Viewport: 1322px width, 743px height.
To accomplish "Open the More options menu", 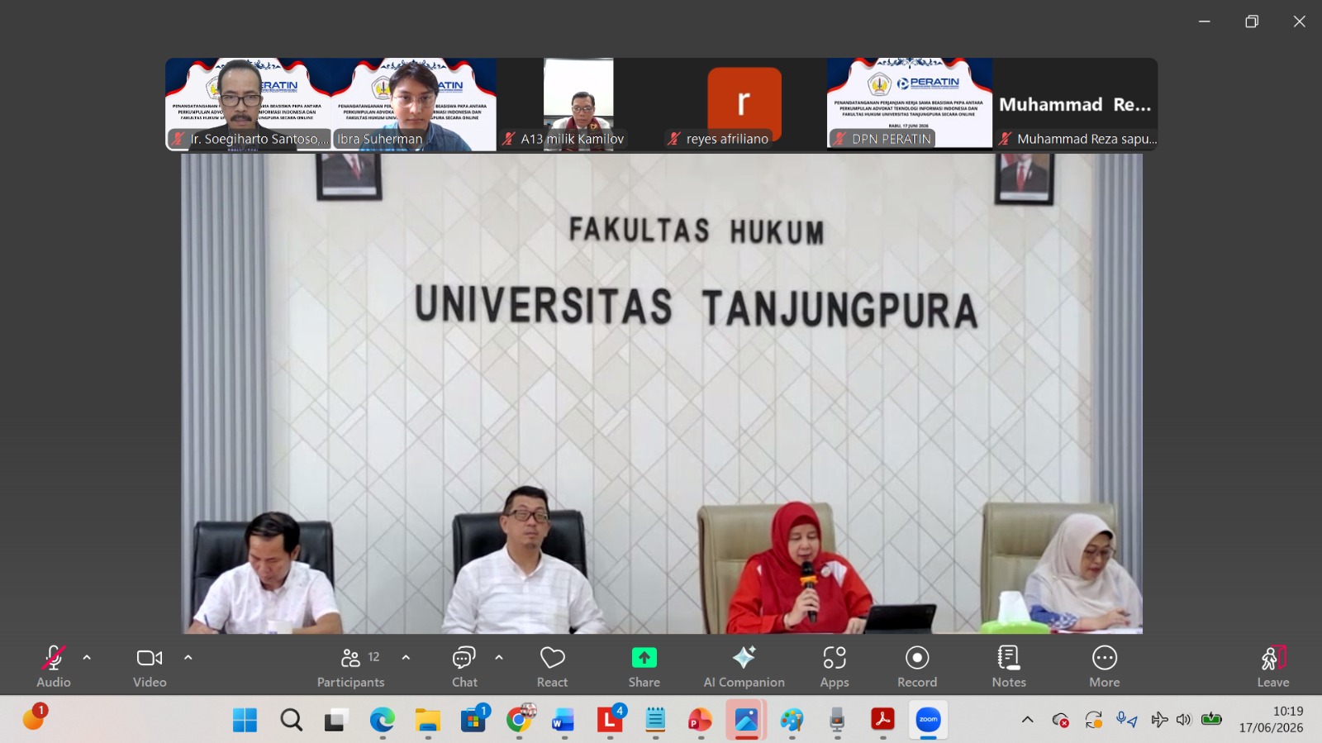I will [1105, 666].
